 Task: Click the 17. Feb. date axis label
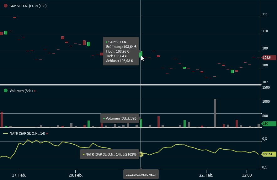pos(19,175)
